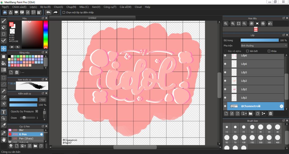
Task: Pick the black swatch in palette
Action: coord(9,56)
